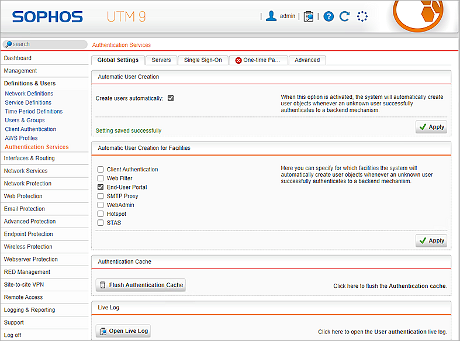Expand Wireless Protection menu
The image size is (460, 341).
pos(44,246)
